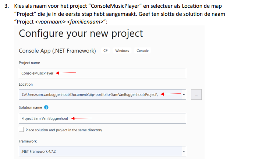Expand the Location path dropdown arrow
This screenshot has height=160, width=255.
click(184, 95)
